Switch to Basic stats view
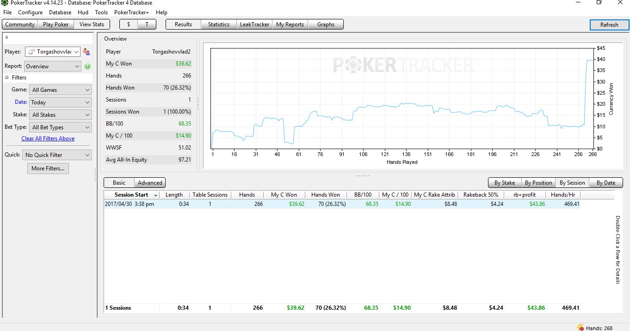Viewport: 630px width, 331px height. (119, 183)
